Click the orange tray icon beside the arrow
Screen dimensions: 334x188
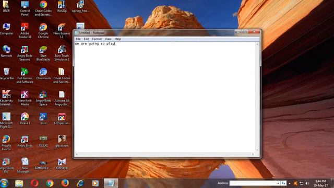295,183
